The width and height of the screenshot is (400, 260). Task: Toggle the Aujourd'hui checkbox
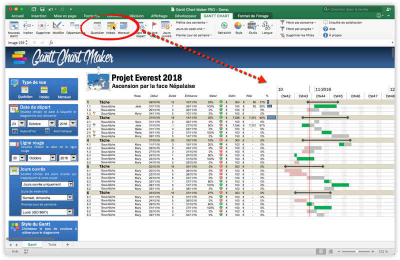15,131
